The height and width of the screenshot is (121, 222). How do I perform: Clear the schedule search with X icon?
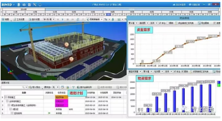(x=26, y=87)
